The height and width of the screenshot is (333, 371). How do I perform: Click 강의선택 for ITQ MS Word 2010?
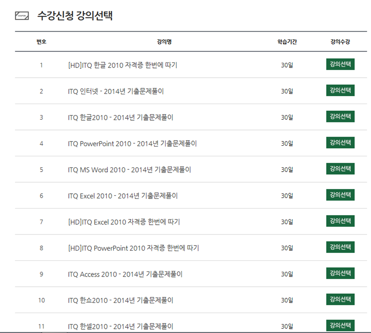340,169
